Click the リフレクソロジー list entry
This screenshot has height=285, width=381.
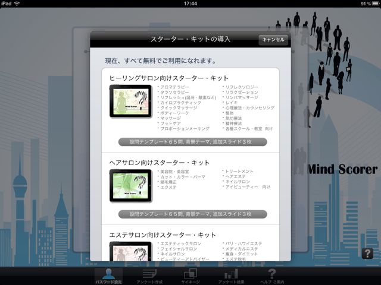[241, 87]
